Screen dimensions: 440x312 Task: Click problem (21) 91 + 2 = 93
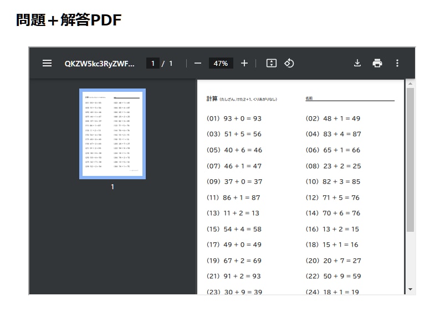[234, 277]
